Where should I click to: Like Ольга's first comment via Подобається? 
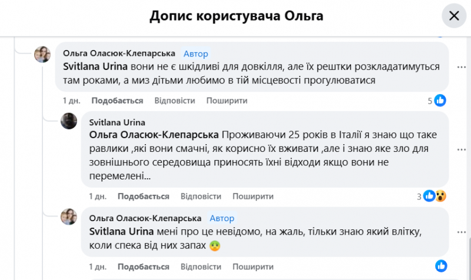click(117, 101)
